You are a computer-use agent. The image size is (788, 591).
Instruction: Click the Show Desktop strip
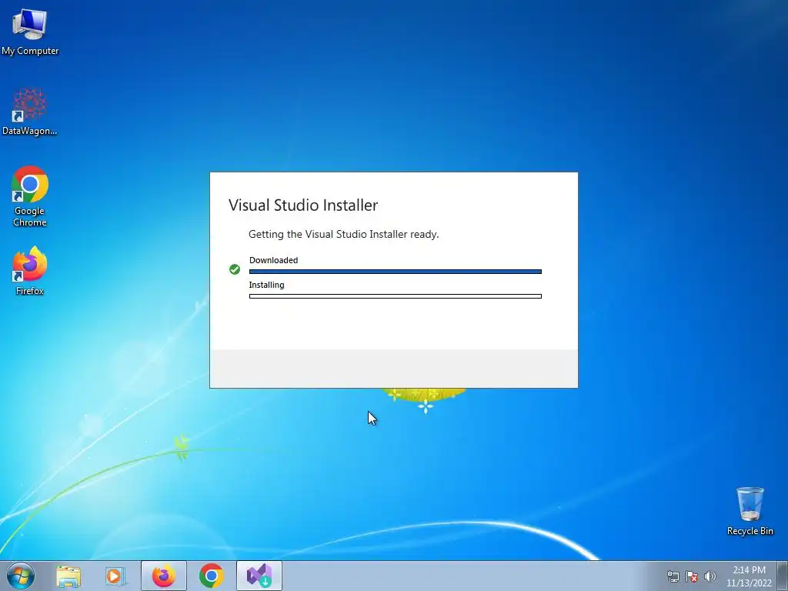[x=783, y=576]
